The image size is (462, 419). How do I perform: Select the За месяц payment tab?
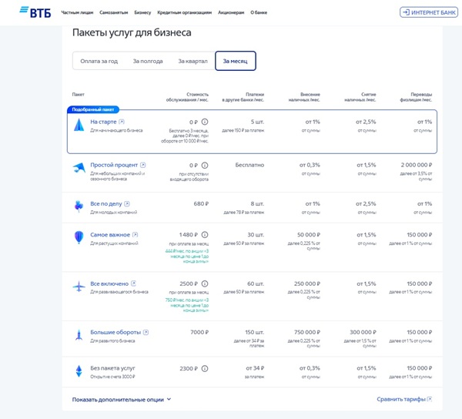tap(236, 61)
